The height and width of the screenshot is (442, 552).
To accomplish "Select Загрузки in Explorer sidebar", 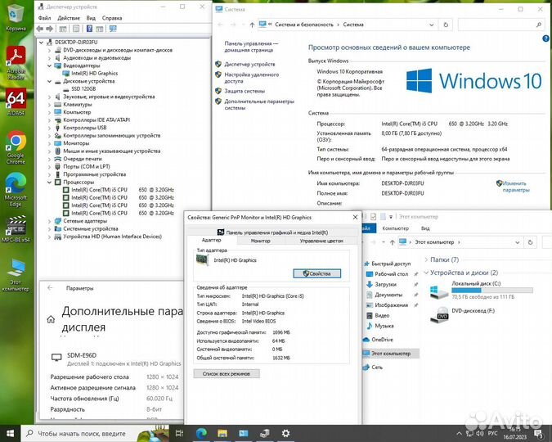I will pyautogui.click(x=385, y=284).
